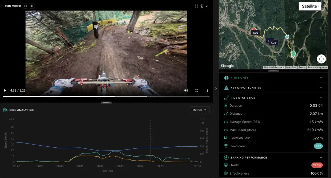Click the blue current position dot on the map

click(287, 37)
